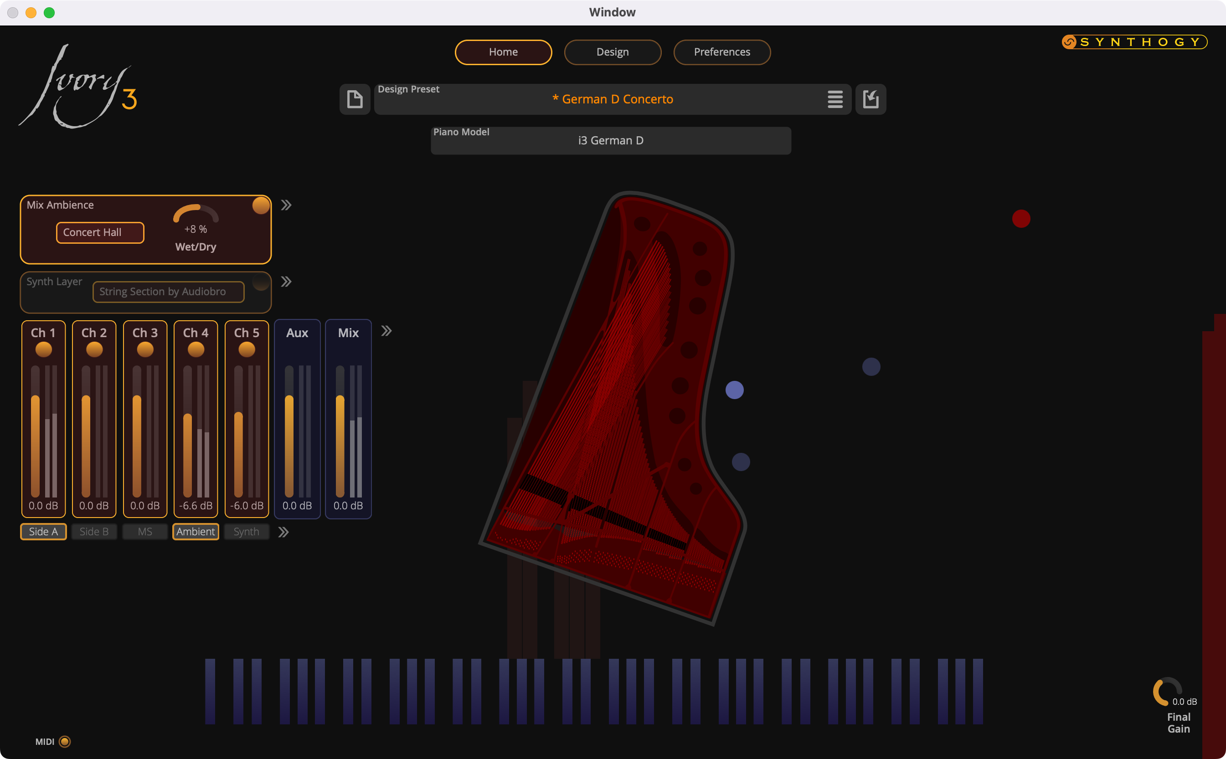This screenshot has width=1226, height=759.
Task: Select the red microphone position dot
Action: pos(1020,218)
